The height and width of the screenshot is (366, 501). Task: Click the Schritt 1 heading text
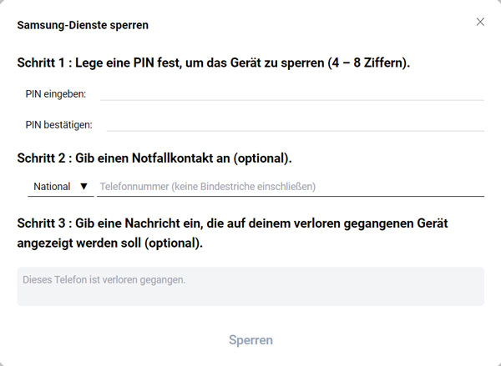(x=213, y=63)
